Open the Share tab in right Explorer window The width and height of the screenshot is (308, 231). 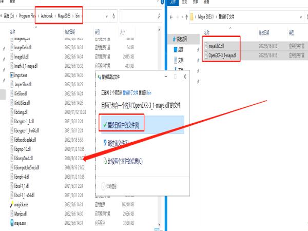196,3
